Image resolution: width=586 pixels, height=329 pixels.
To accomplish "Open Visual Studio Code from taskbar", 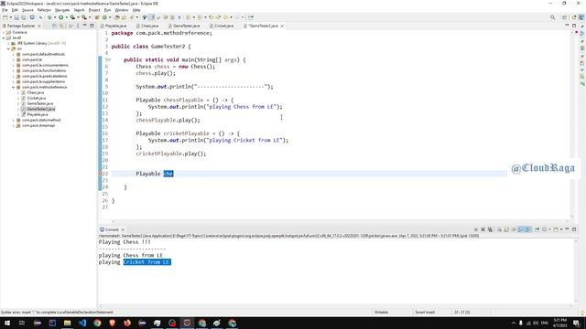I will point(82,323).
